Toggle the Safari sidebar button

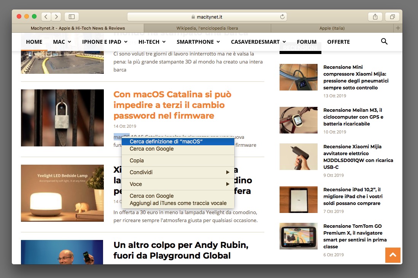[x=72, y=17]
